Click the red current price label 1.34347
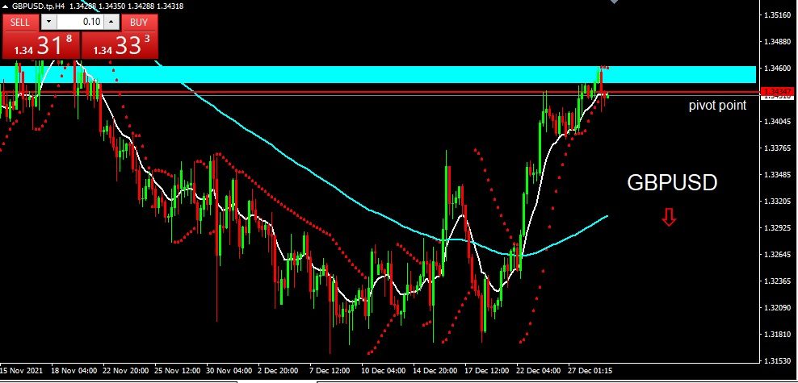The height and width of the screenshot is (383, 798). [777, 91]
